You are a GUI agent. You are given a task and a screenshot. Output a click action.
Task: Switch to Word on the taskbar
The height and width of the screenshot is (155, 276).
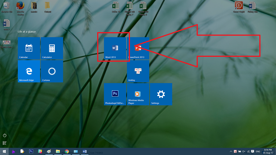[85, 151]
